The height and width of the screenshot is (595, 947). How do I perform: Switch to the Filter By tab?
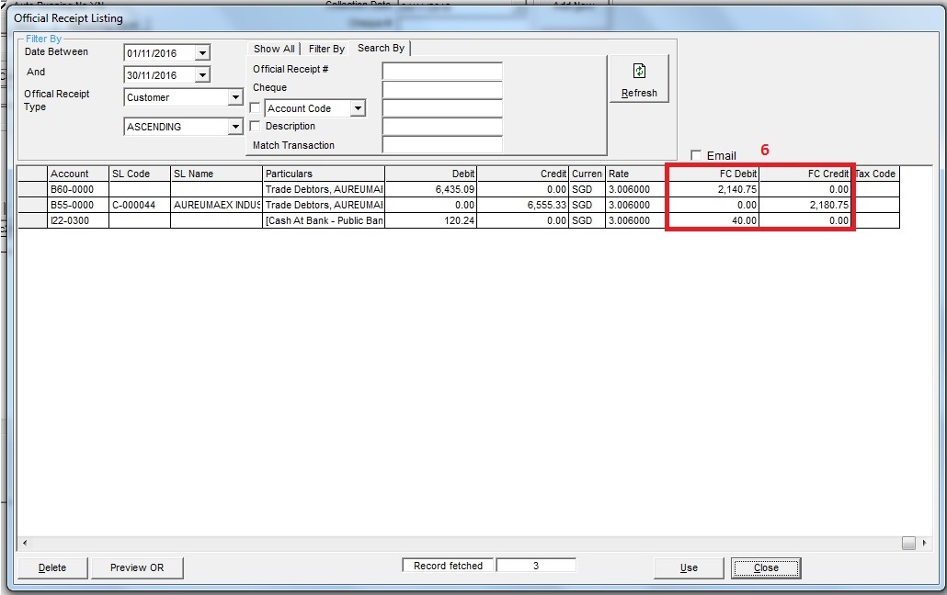(x=326, y=49)
